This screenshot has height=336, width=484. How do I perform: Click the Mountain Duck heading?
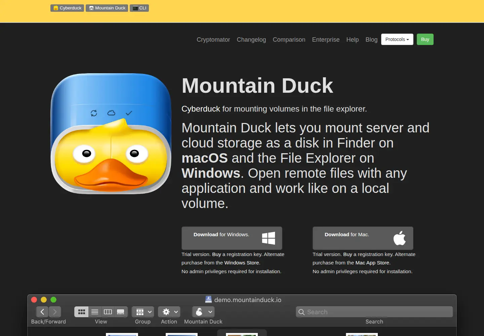tap(257, 86)
